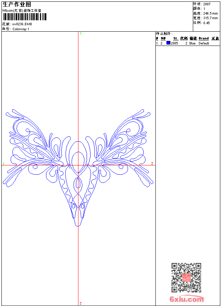Click the stitch count value 2885 in the table

pos(174,43)
